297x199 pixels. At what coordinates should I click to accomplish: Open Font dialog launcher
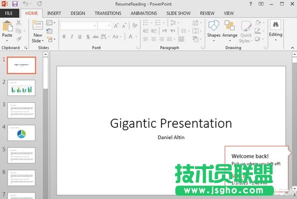coord(138,48)
